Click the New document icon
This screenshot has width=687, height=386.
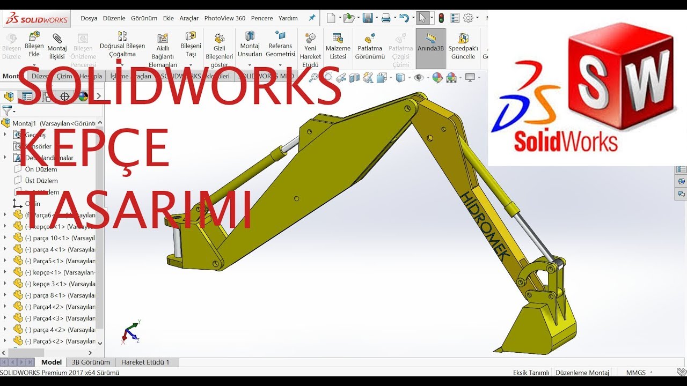331,18
